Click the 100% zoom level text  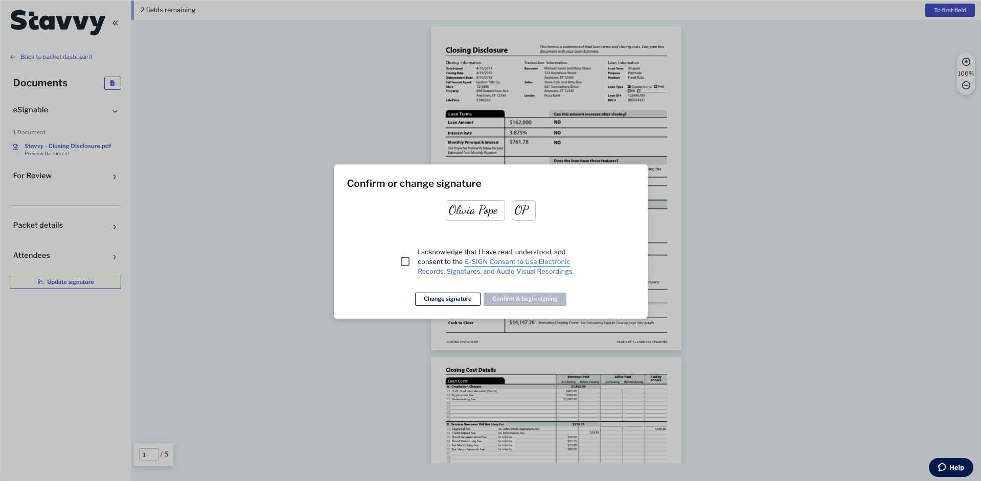(x=966, y=74)
